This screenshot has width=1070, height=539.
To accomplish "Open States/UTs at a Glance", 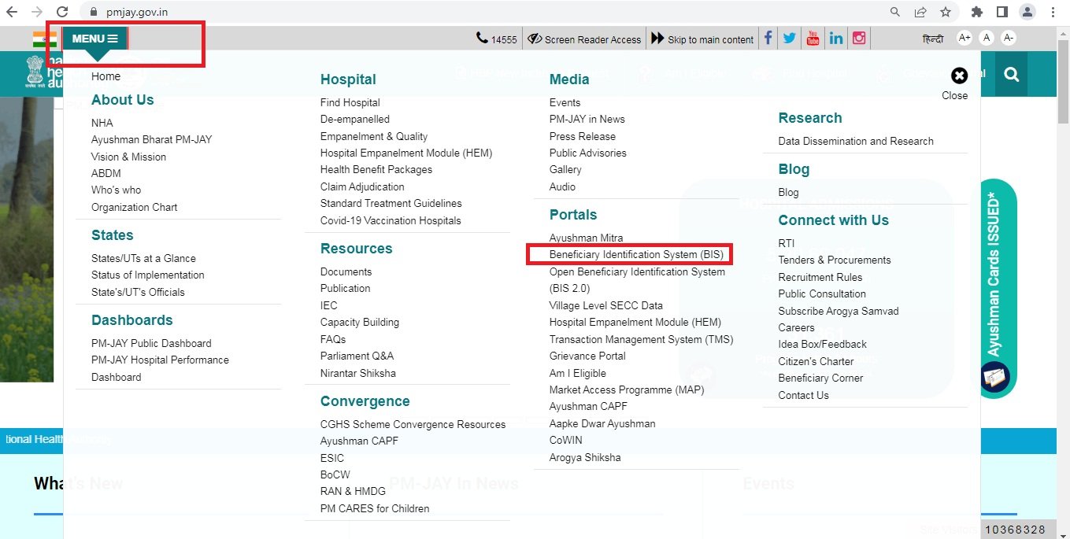I will click(143, 258).
